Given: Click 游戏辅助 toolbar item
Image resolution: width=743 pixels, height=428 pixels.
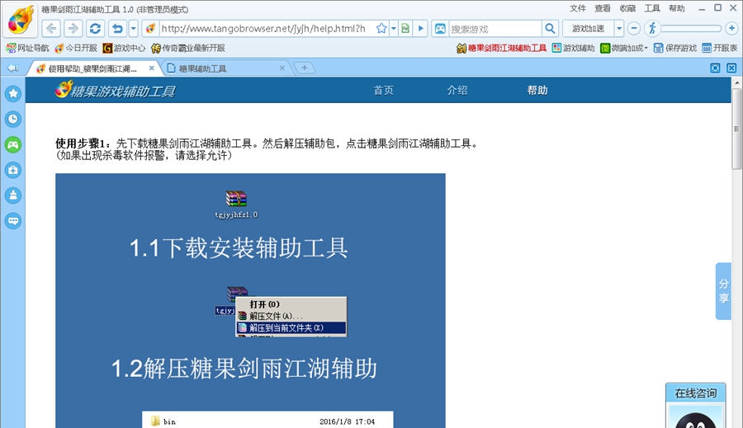Looking at the screenshot, I should (x=573, y=48).
